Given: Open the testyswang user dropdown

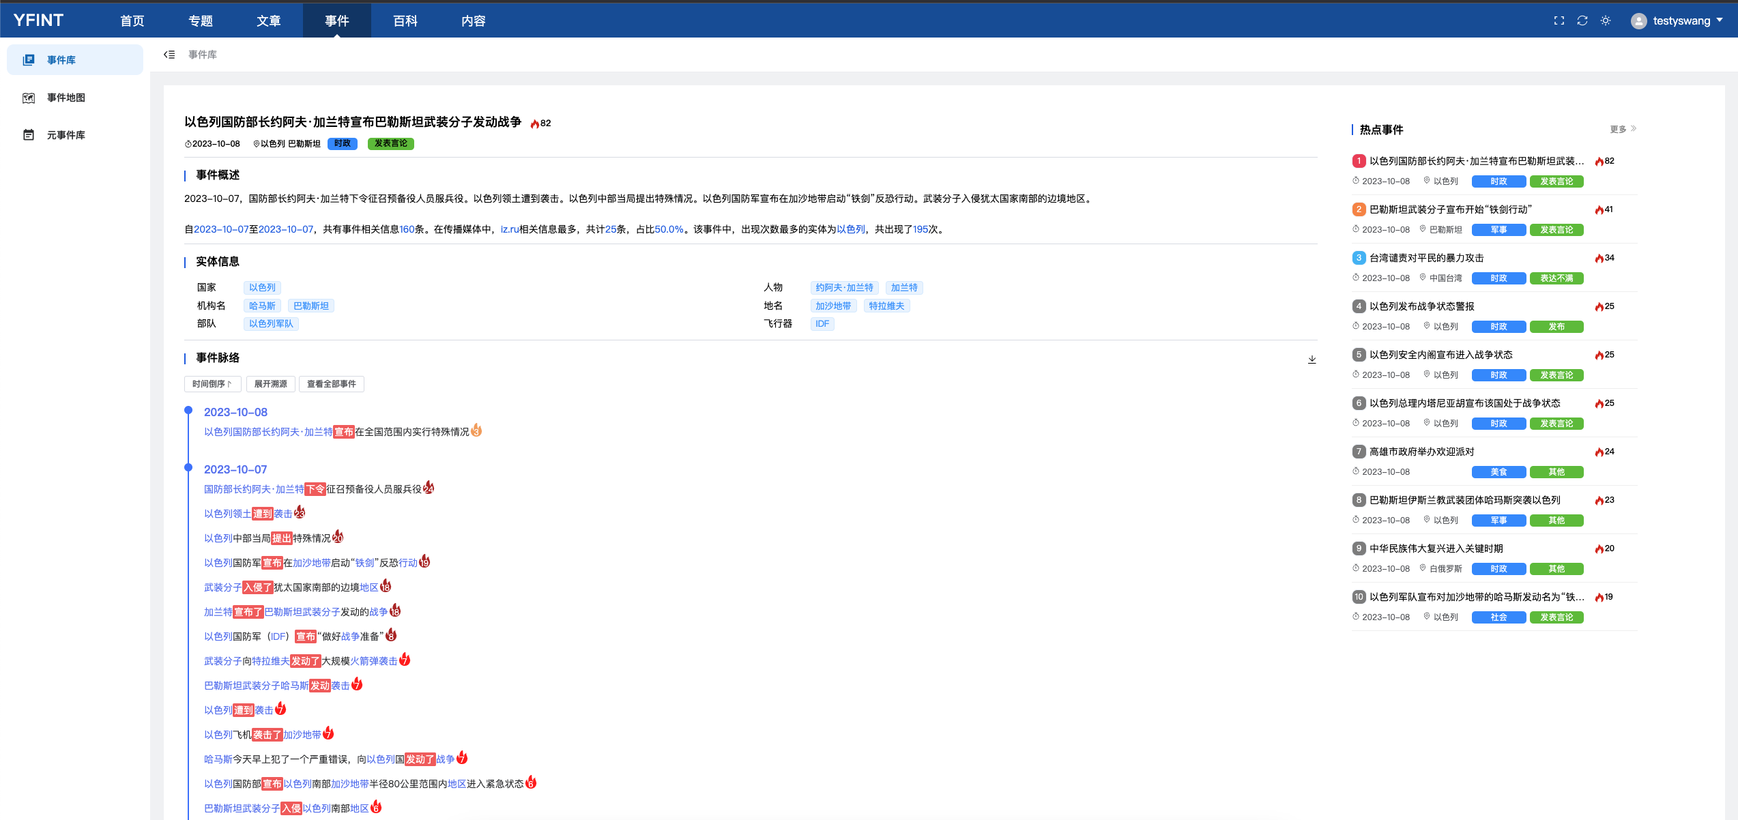Looking at the screenshot, I should 1681,20.
